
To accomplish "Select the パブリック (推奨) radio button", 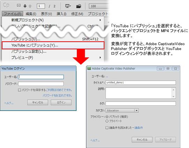I will pyautogui.click(x=107, y=117).
